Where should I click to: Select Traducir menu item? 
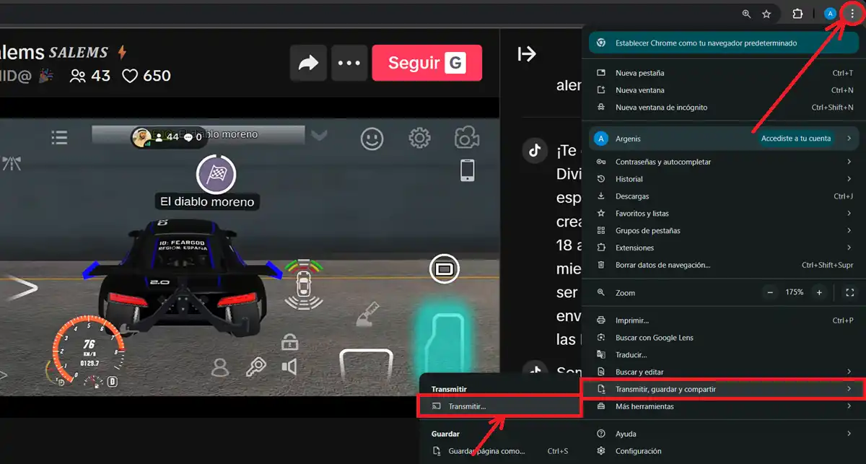[725, 355]
